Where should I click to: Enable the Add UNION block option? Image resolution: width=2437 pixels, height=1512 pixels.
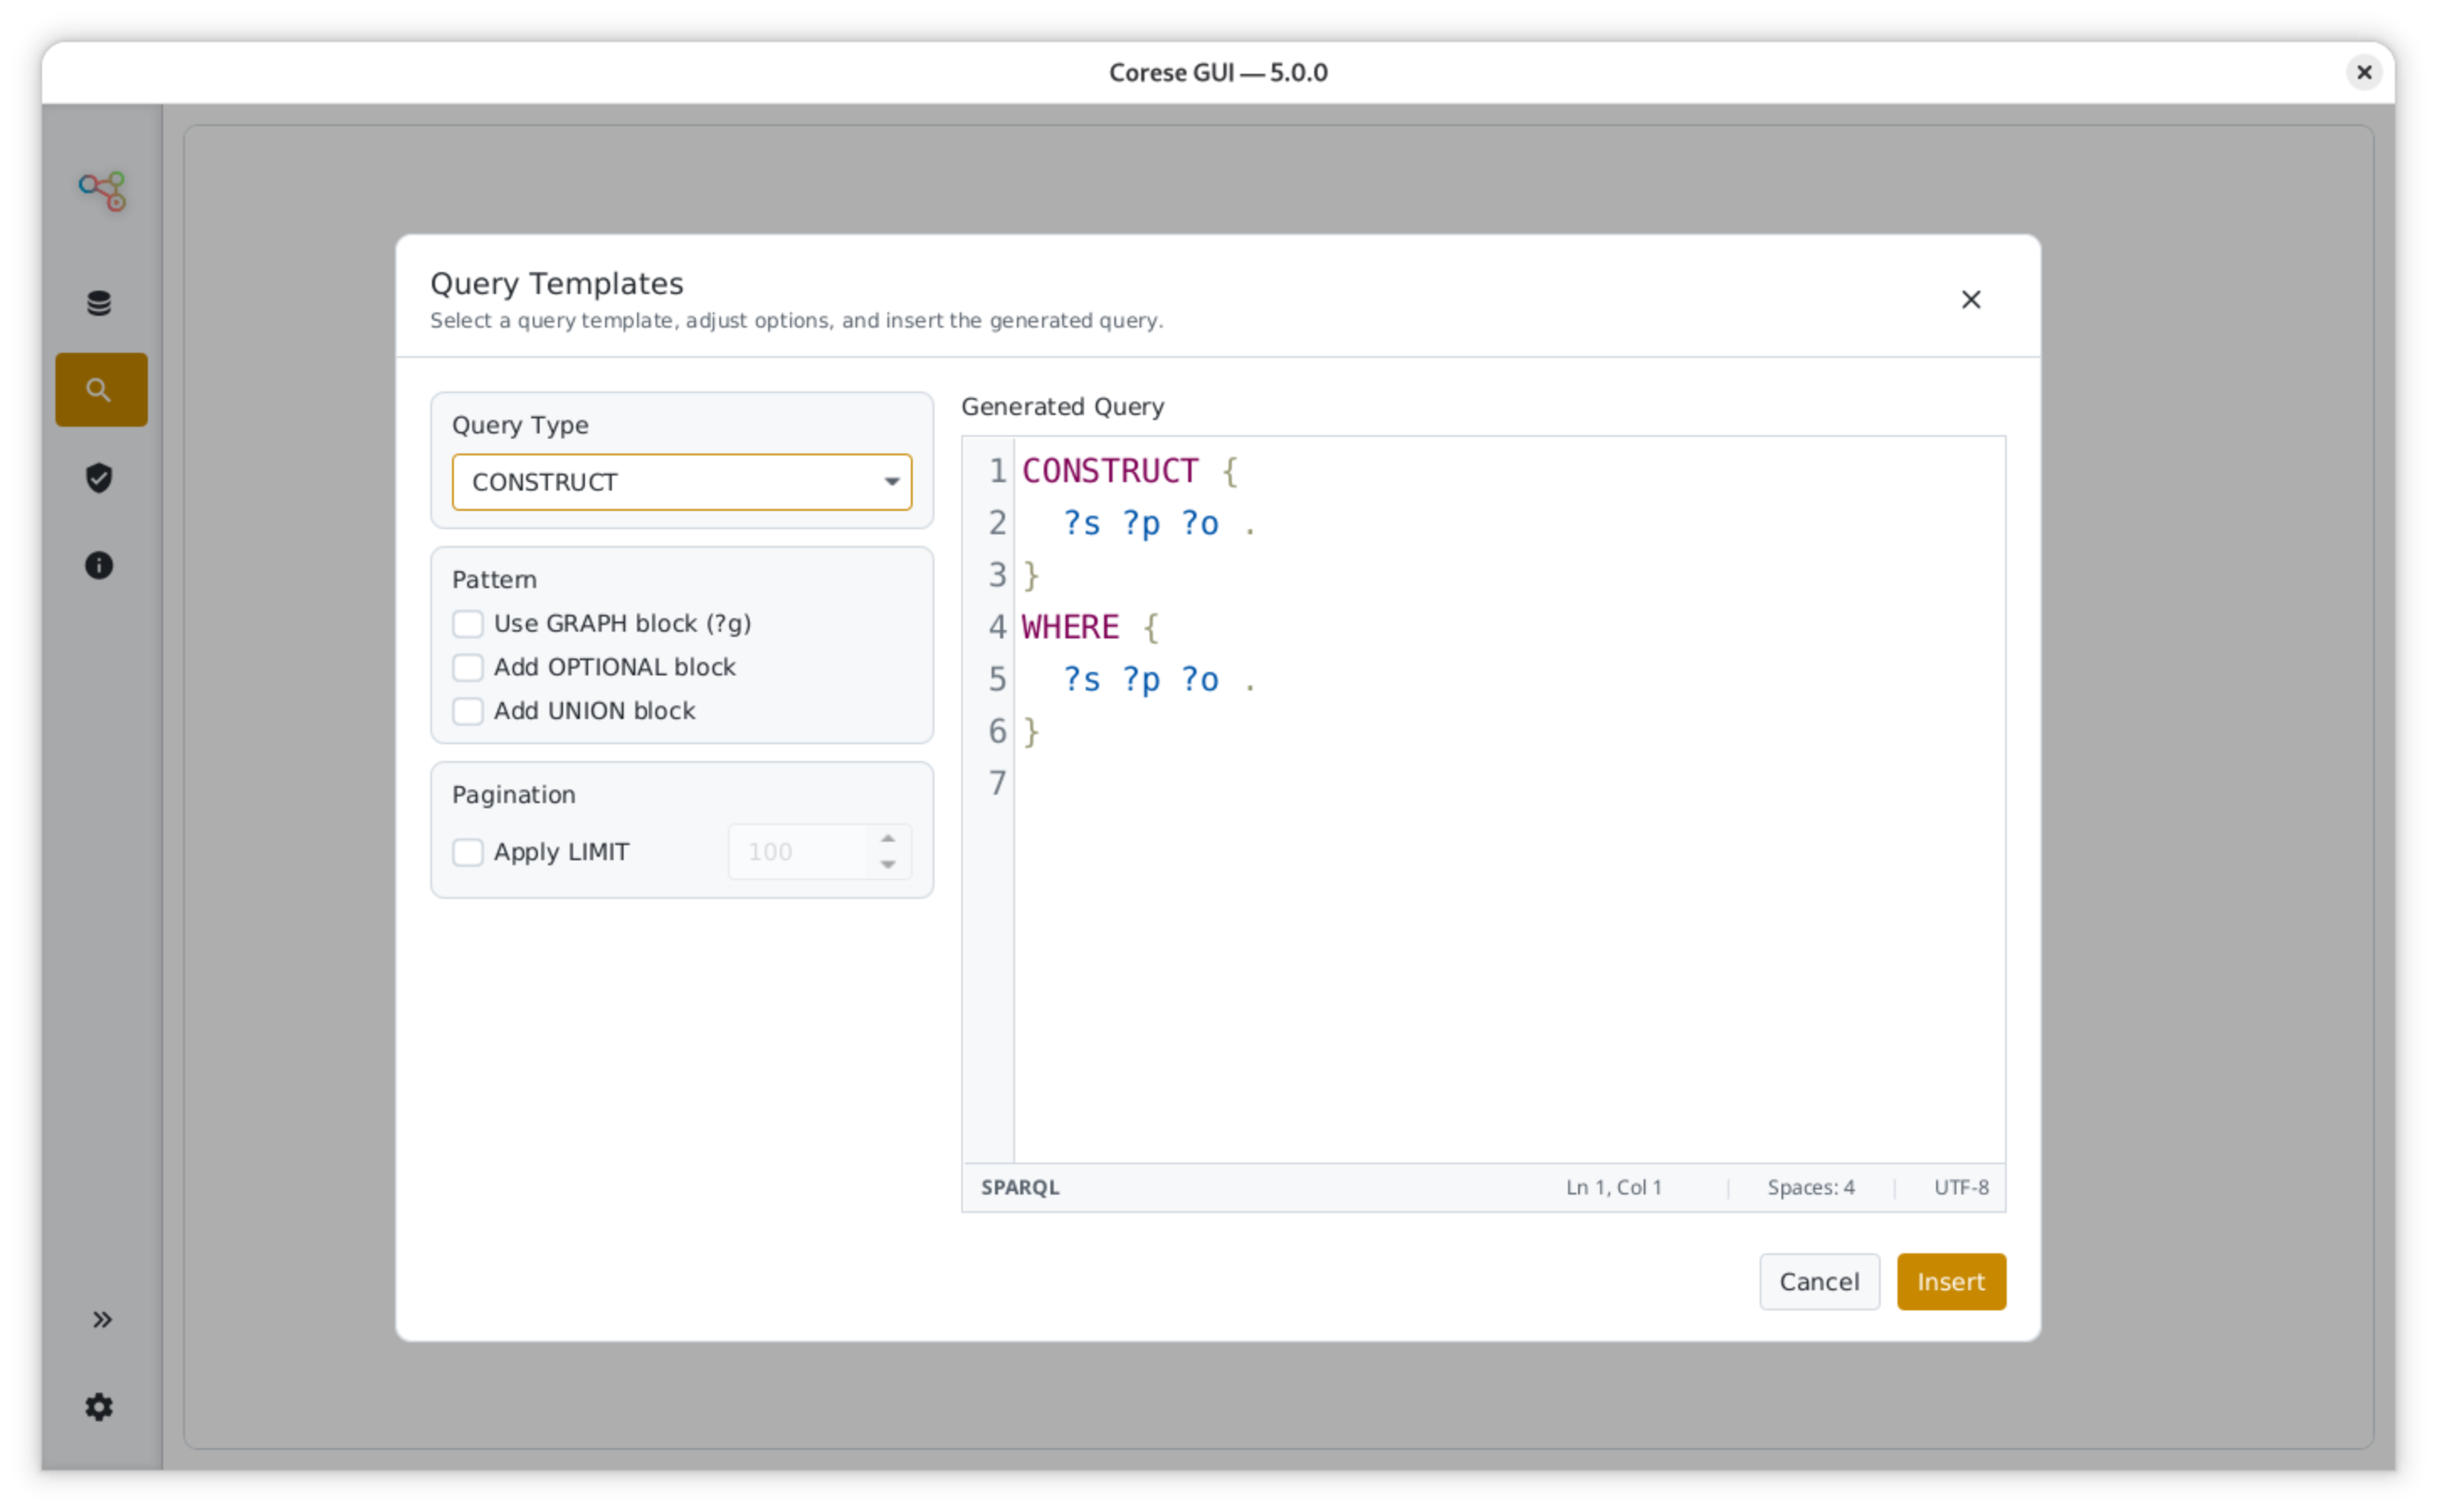tap(468, 711)
